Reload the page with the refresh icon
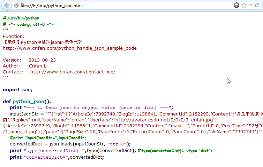Screen dimensions: 263x167 pos(257,5)
